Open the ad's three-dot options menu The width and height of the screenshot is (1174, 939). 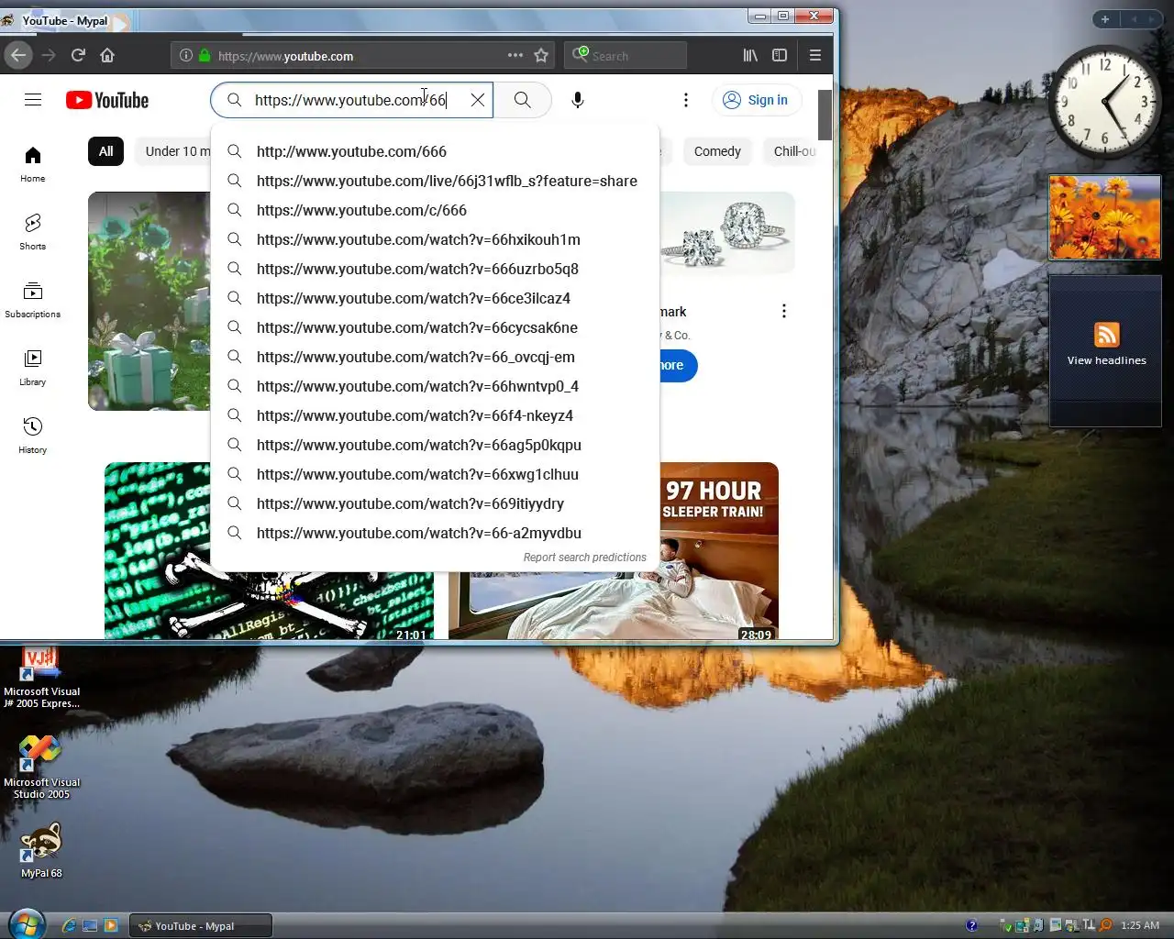783,311
